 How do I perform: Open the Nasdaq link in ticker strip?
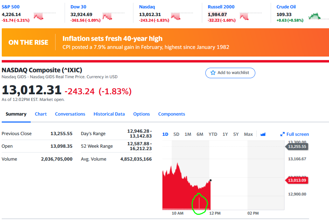[x=147, y=7]
